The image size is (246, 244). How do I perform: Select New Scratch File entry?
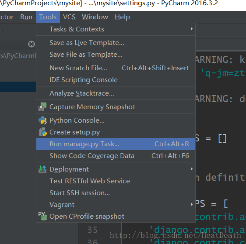tap(116, 68)
